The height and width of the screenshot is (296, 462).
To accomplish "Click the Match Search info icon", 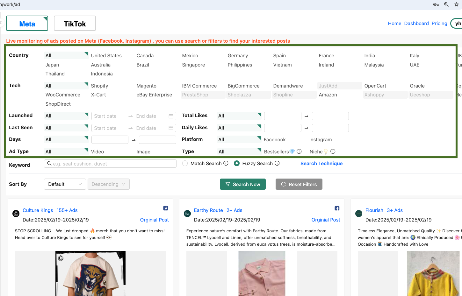I will click(x=226, y=163).
